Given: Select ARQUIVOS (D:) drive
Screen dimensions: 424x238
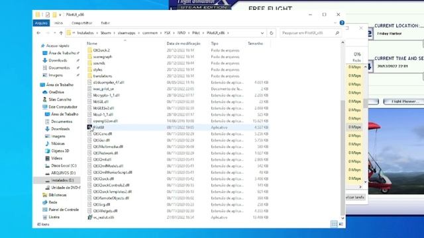Looking at the screenshot, I should pos(64,173).
